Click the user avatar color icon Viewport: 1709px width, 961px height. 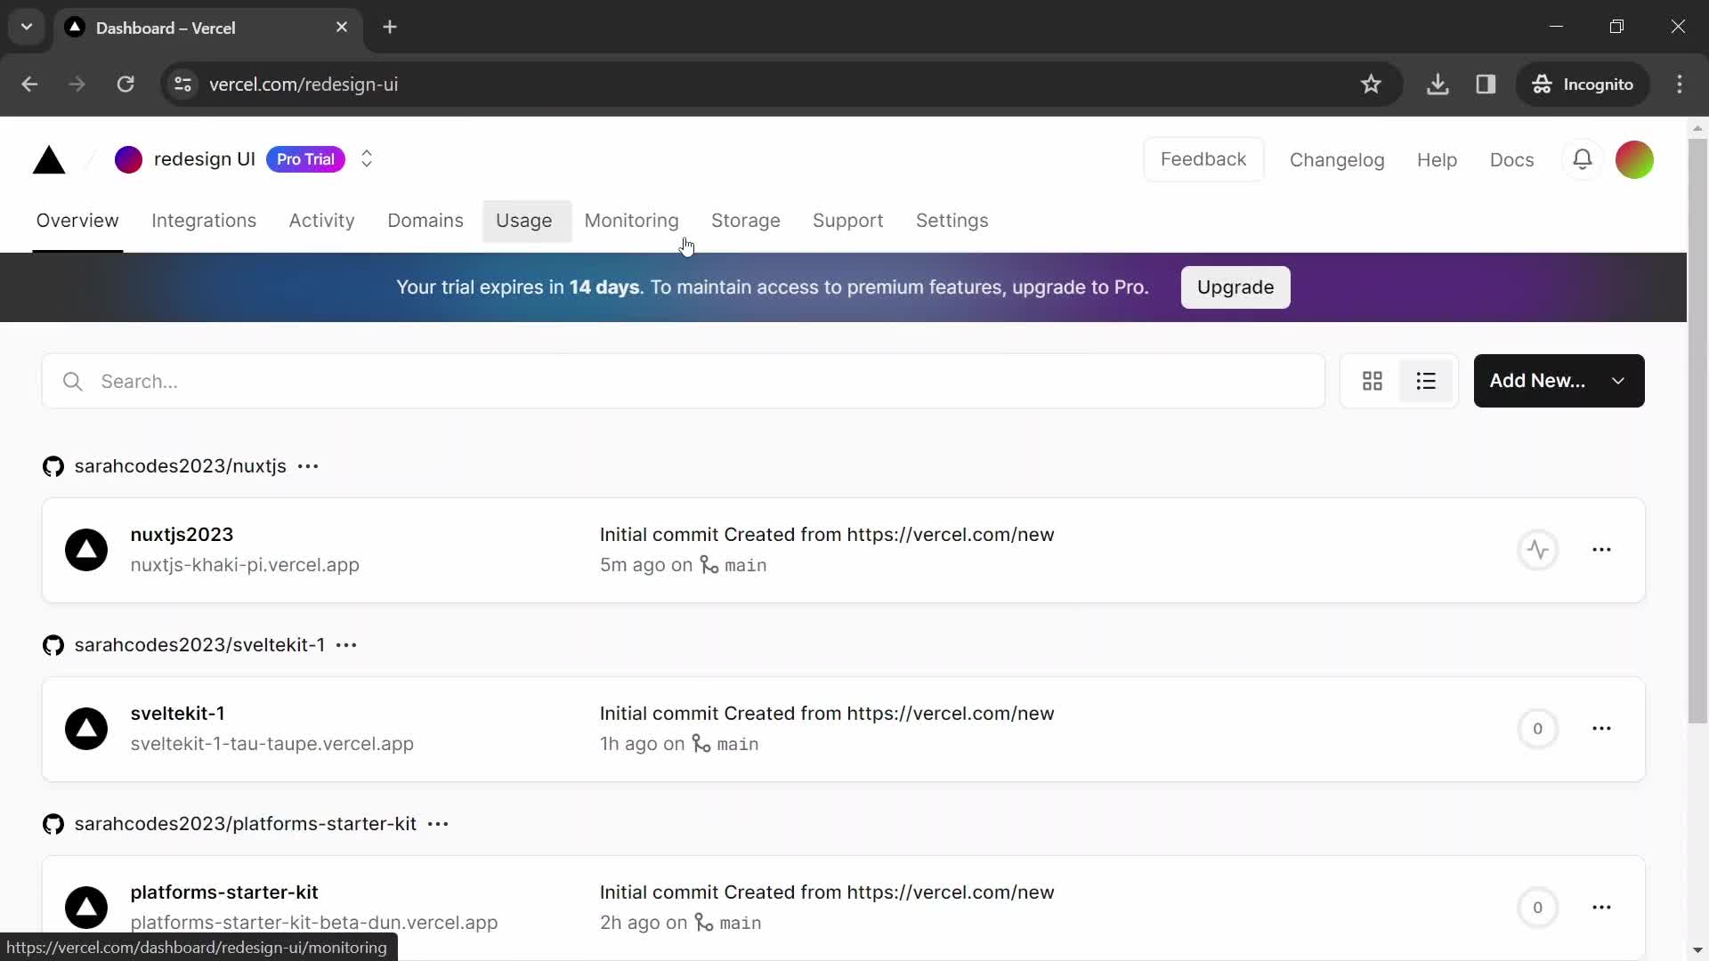click(x=1636, y=158)
